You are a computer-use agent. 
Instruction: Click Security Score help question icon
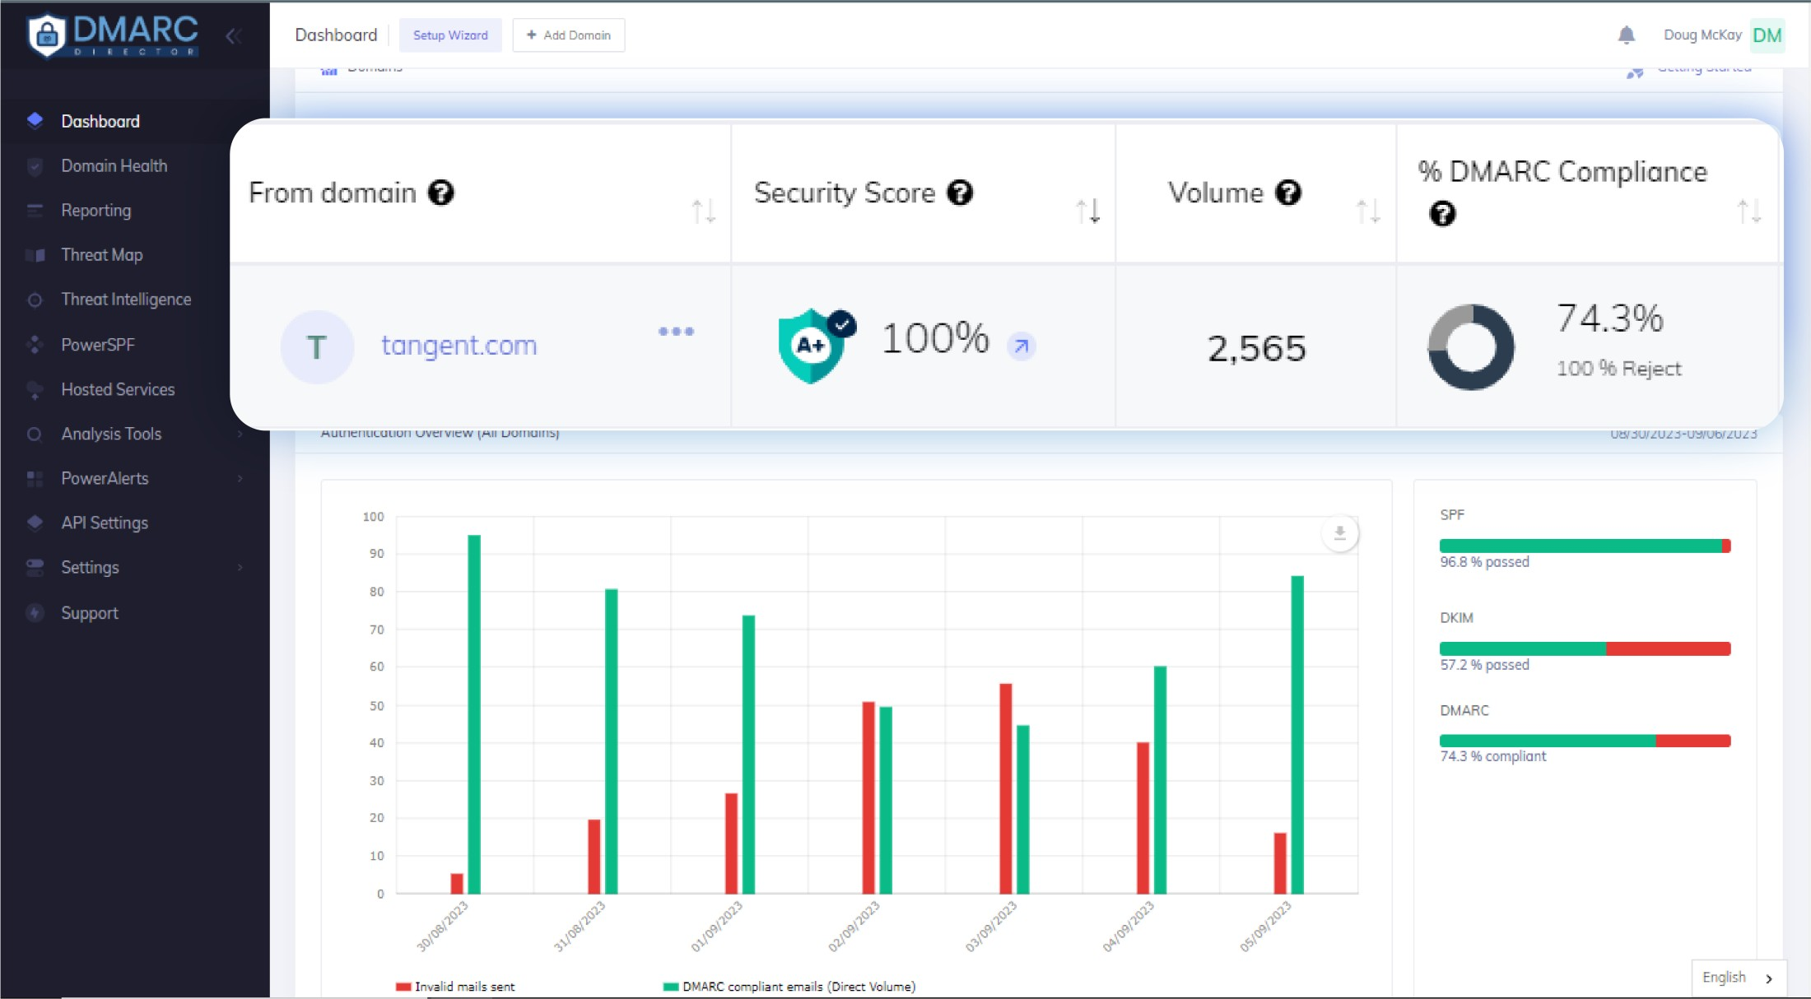pyautogui.click(x=960, y=193)
